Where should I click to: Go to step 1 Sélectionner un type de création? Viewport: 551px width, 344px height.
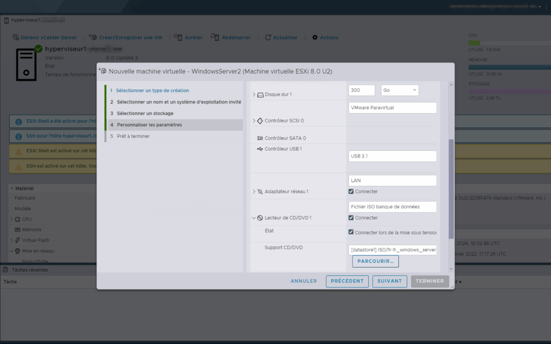153,91
